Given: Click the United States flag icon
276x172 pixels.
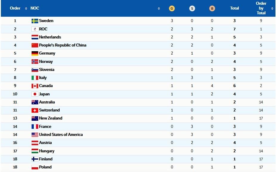Looking at the screenshot, I should click(35, 135).
